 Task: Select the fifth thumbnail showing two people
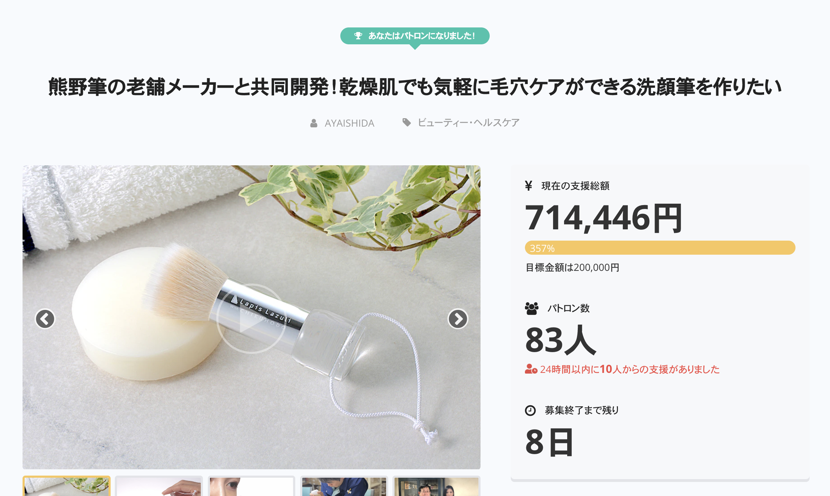pyautogui.click(x=436, y=486)
